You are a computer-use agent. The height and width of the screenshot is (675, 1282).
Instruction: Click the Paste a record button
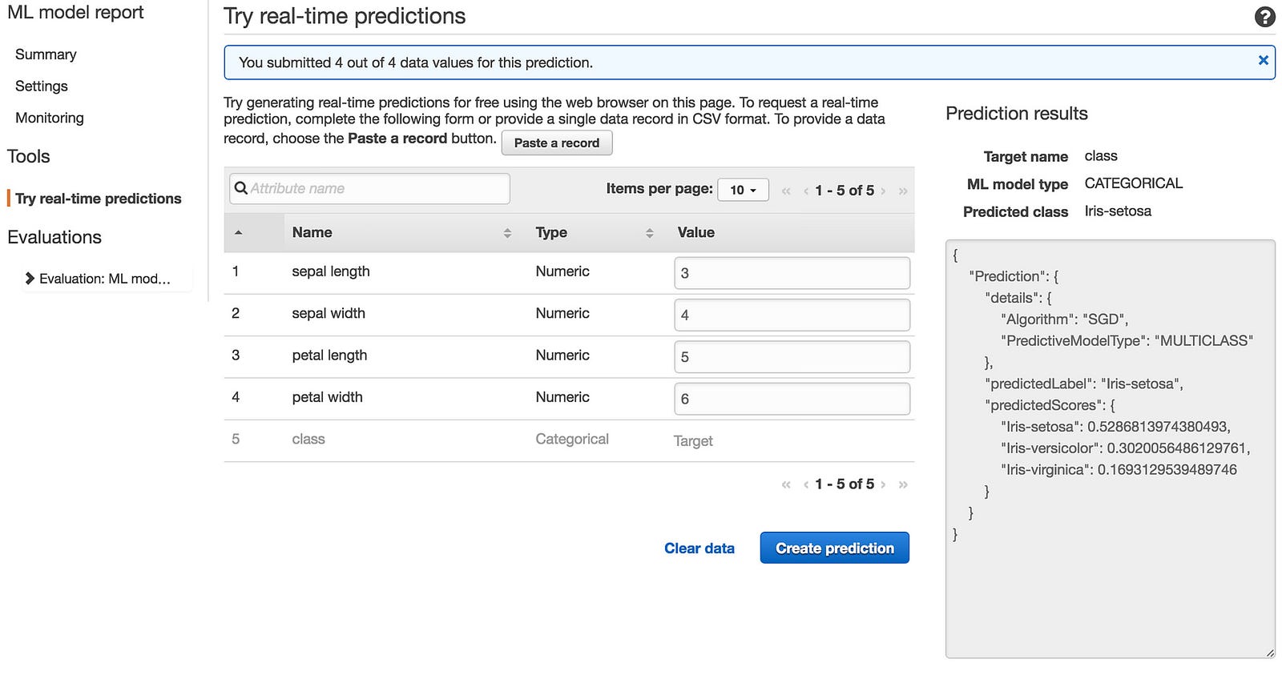[x=556, y=143]
